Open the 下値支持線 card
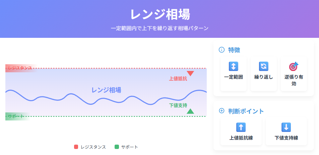319x155 pixels. (x=286, y=132)
